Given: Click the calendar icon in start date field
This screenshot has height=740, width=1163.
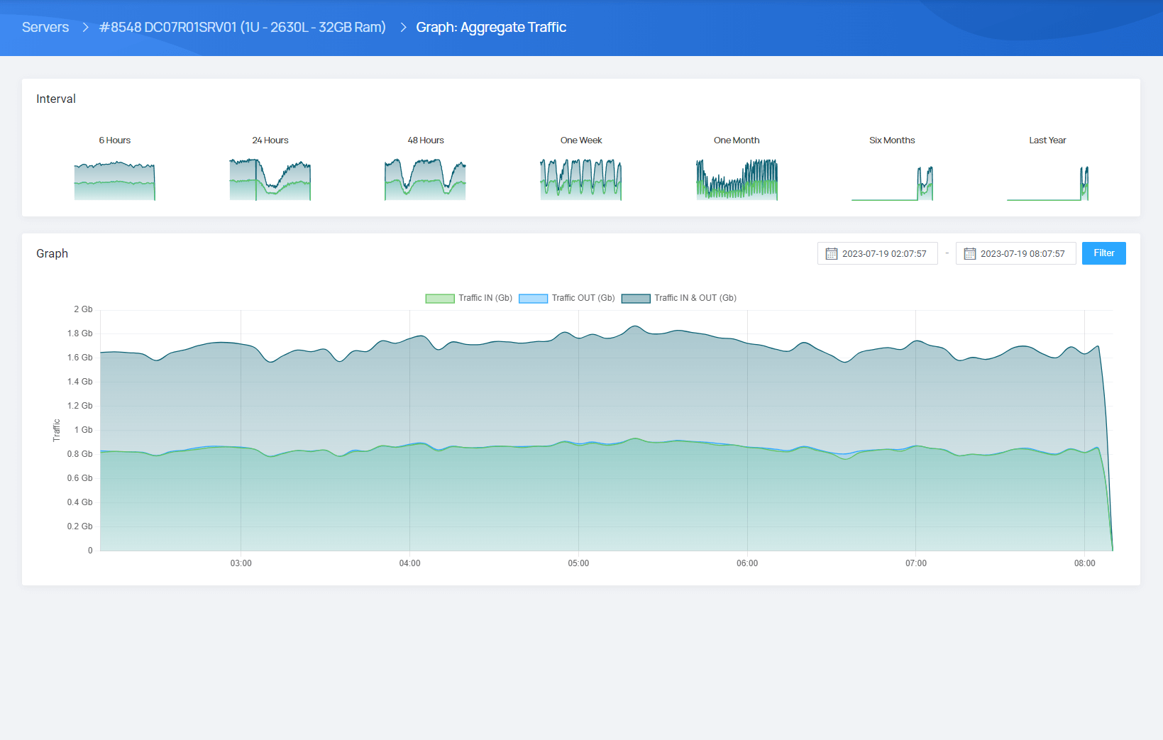Looking at the screenshot, I should 832,254.
